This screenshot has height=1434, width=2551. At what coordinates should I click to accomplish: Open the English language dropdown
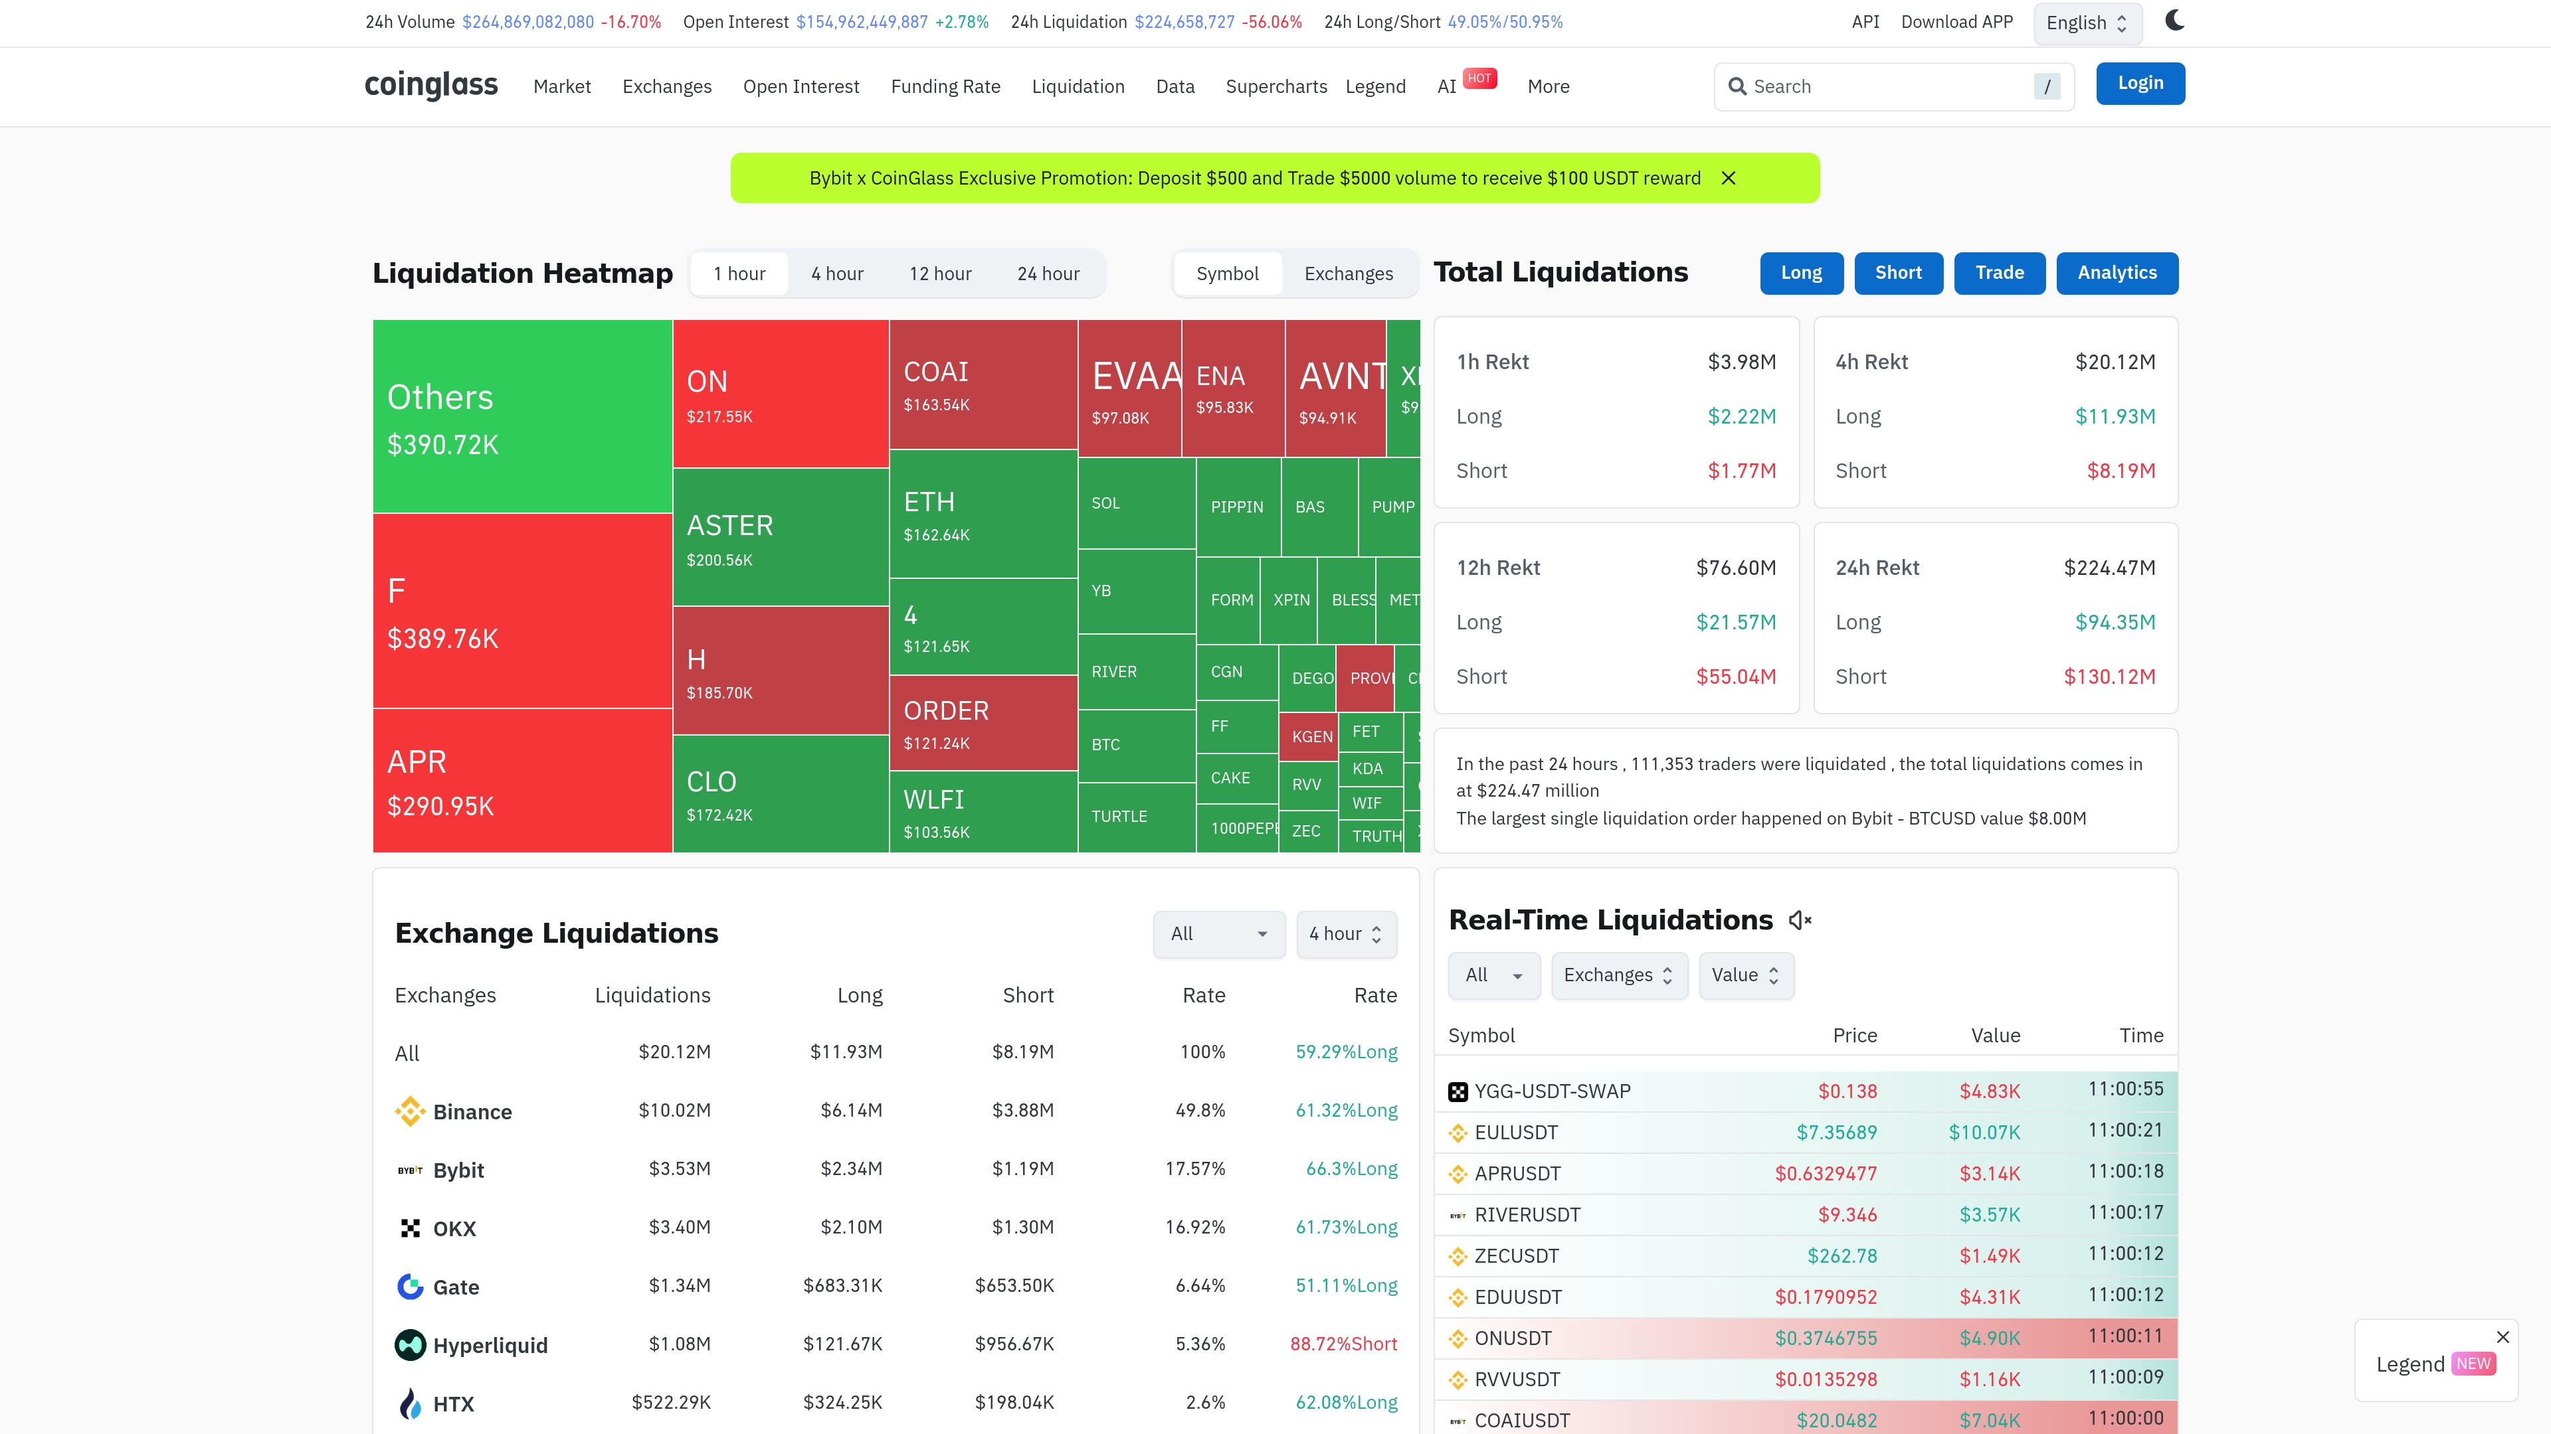(2087, 23)
